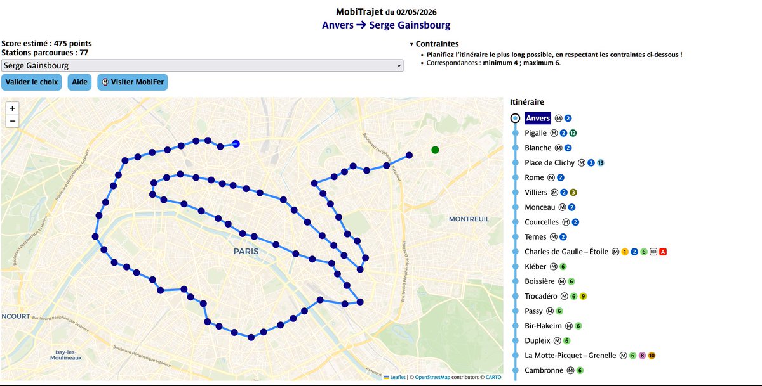Image resolution: width=762 pixels, height=386 pixels.
Task: Click the line 3 badge beside Villiers
Action: 573,193
